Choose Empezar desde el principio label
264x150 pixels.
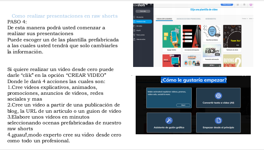pos(219,127)
